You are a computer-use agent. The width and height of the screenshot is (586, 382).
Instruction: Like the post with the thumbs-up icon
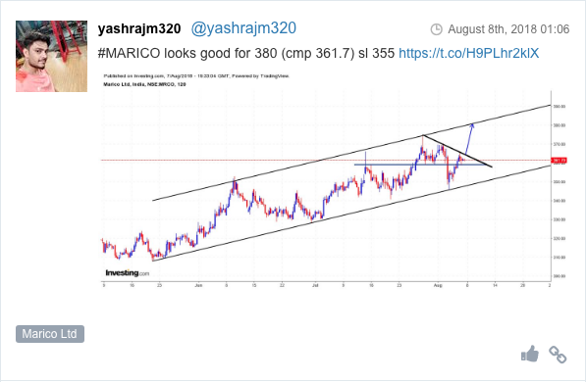pyautogui.click(x=530, y=354)
